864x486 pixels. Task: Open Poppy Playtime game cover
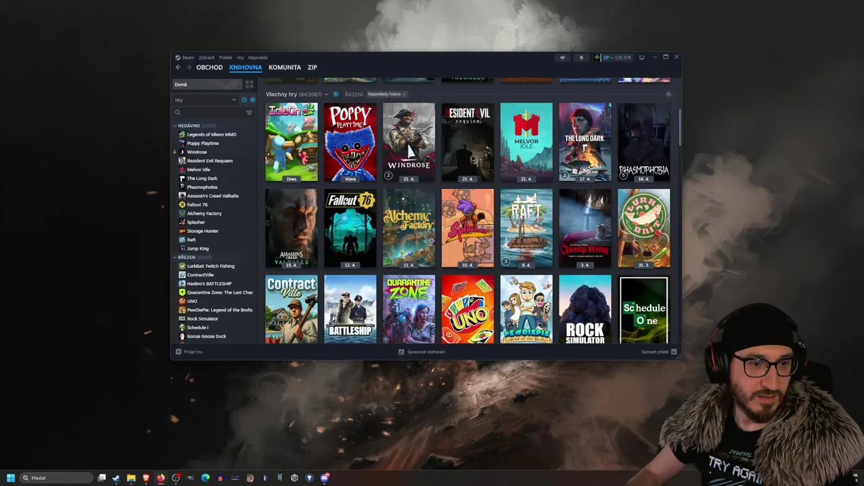(x=350, y=142)
